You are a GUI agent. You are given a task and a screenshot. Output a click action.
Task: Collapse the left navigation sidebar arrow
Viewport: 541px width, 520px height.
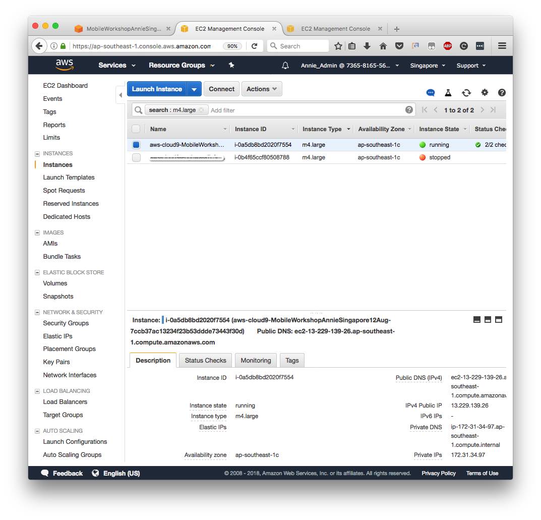121,95
